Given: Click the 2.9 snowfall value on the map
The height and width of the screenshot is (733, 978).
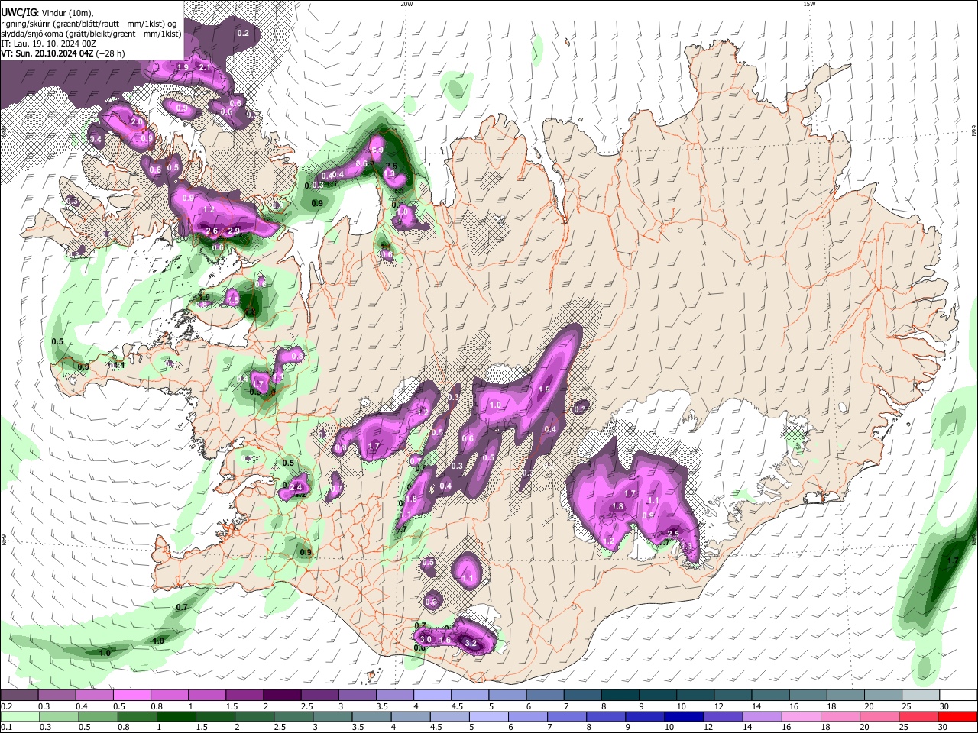Looking at the screenshot, I should coord(234,231).
